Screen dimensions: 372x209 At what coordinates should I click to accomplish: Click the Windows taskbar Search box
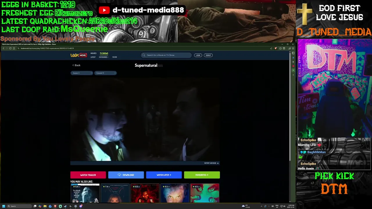(x=19, y=206)
